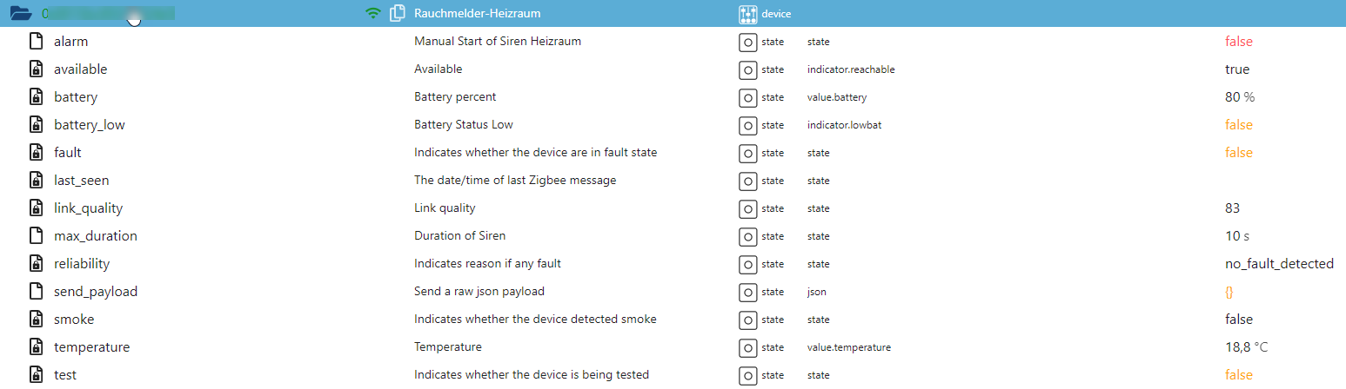This screenshot has width=1346, height=389.
Task: Click the fault row false value
Action: click(1238, 153)
